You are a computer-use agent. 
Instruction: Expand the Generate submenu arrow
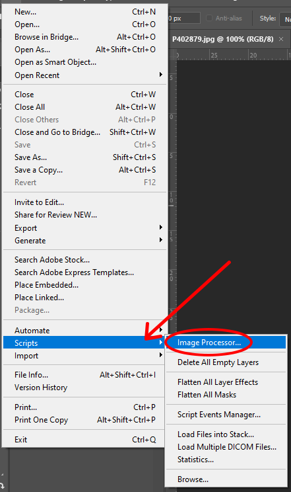click(161, 240)
